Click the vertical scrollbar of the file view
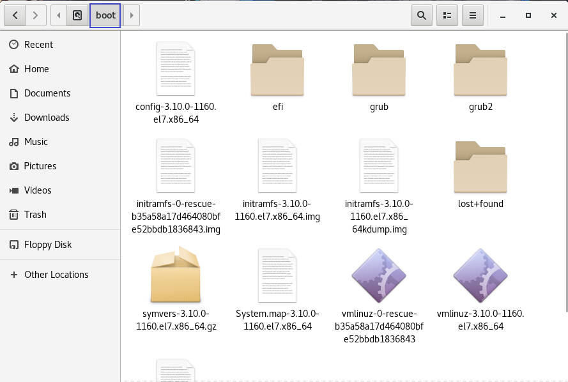 click(566, 172)
